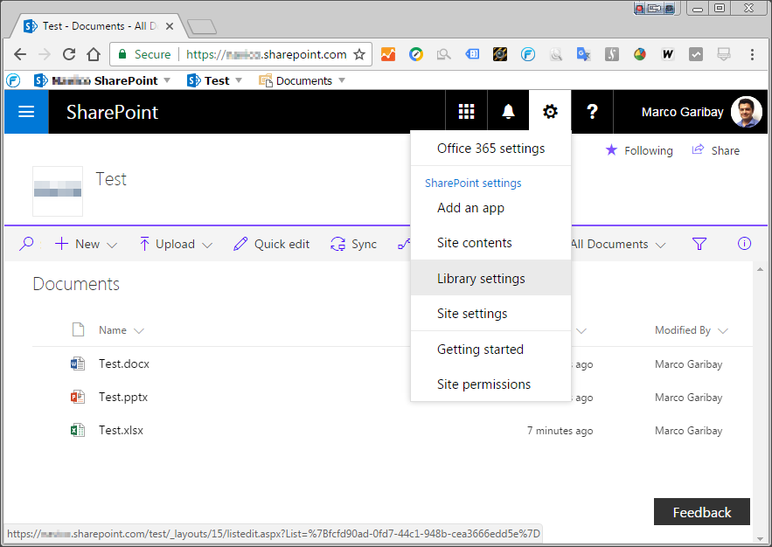The height and width of the screenshot is (547, 772).
Task: Open the New dropdown
Action: tap(86, 244)
